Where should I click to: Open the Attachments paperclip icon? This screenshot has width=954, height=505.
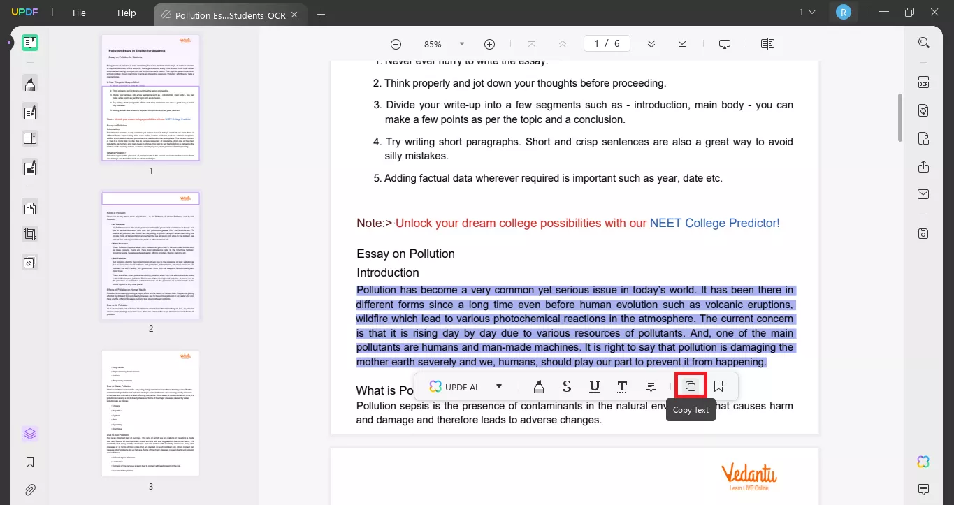30,490
